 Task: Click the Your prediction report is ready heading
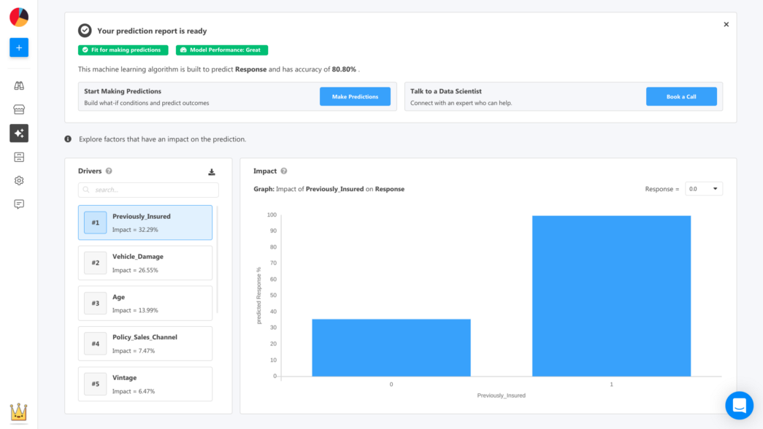pos(152,31)
